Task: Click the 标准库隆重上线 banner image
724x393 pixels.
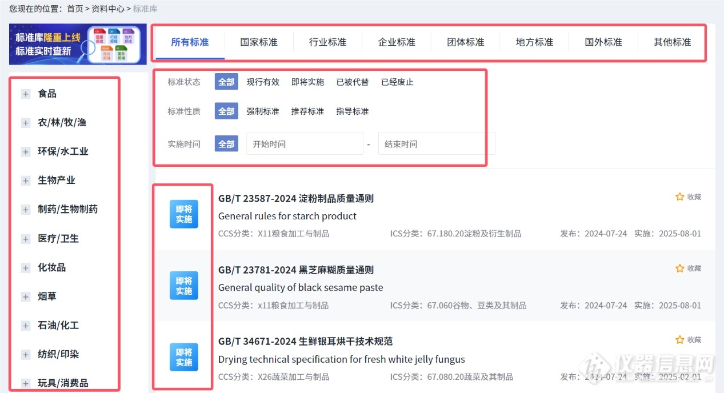Action: point(78,44)
